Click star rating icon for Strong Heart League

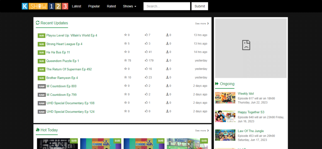(125, 43)
